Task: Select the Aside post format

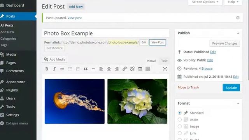Action: pos(180,120)
